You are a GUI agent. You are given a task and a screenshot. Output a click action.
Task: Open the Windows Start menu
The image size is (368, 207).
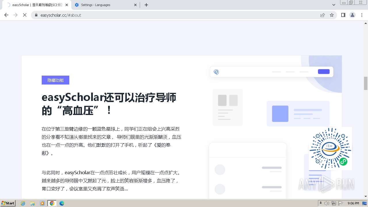click(x=8, y=203)
